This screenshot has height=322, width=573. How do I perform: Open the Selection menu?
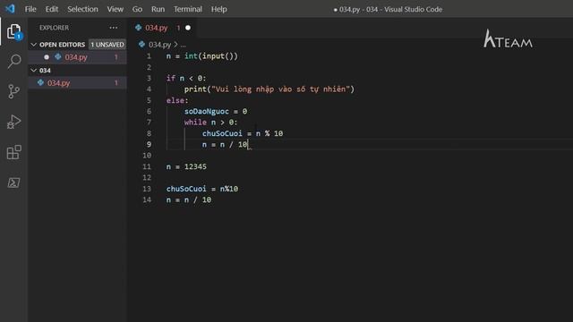(x=82, y=9)
